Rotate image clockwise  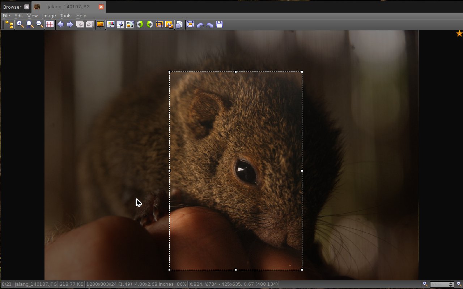(x=149, y=25)
